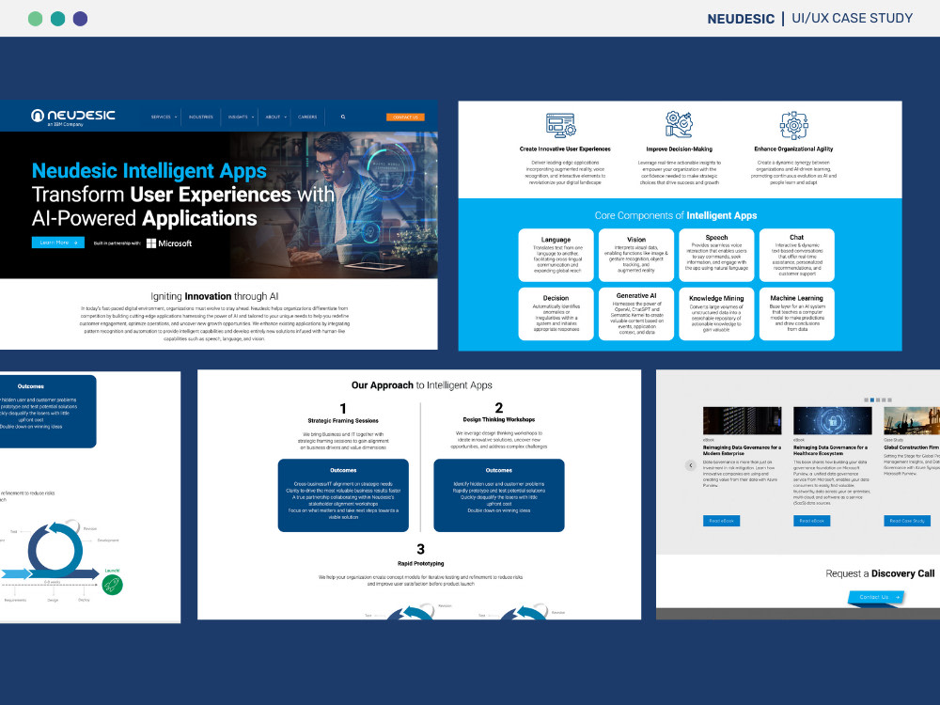Viewport: 940px width, 705px height.
Task: Select the Generative AI component card
Action: [636, 314]
